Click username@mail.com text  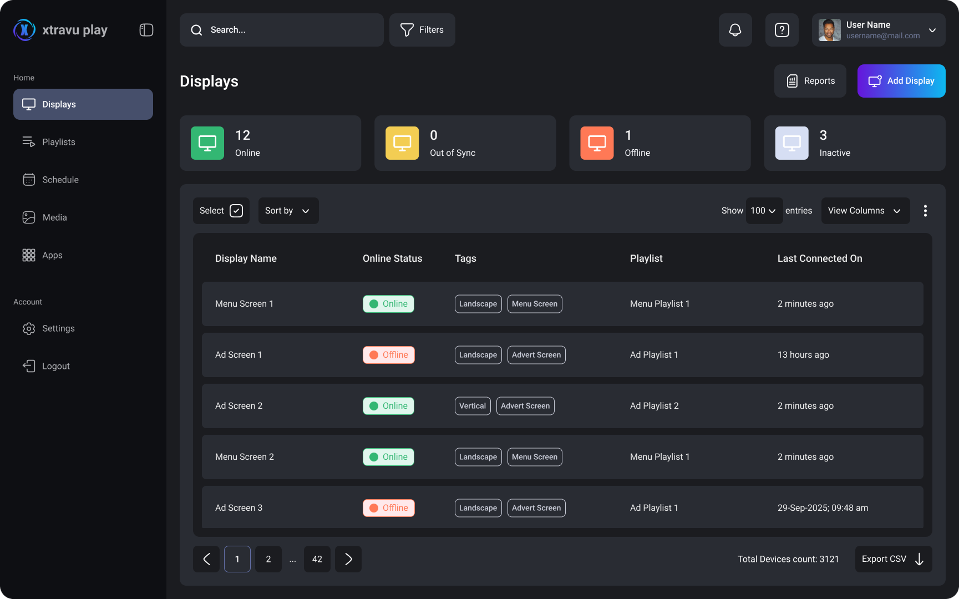883,35
